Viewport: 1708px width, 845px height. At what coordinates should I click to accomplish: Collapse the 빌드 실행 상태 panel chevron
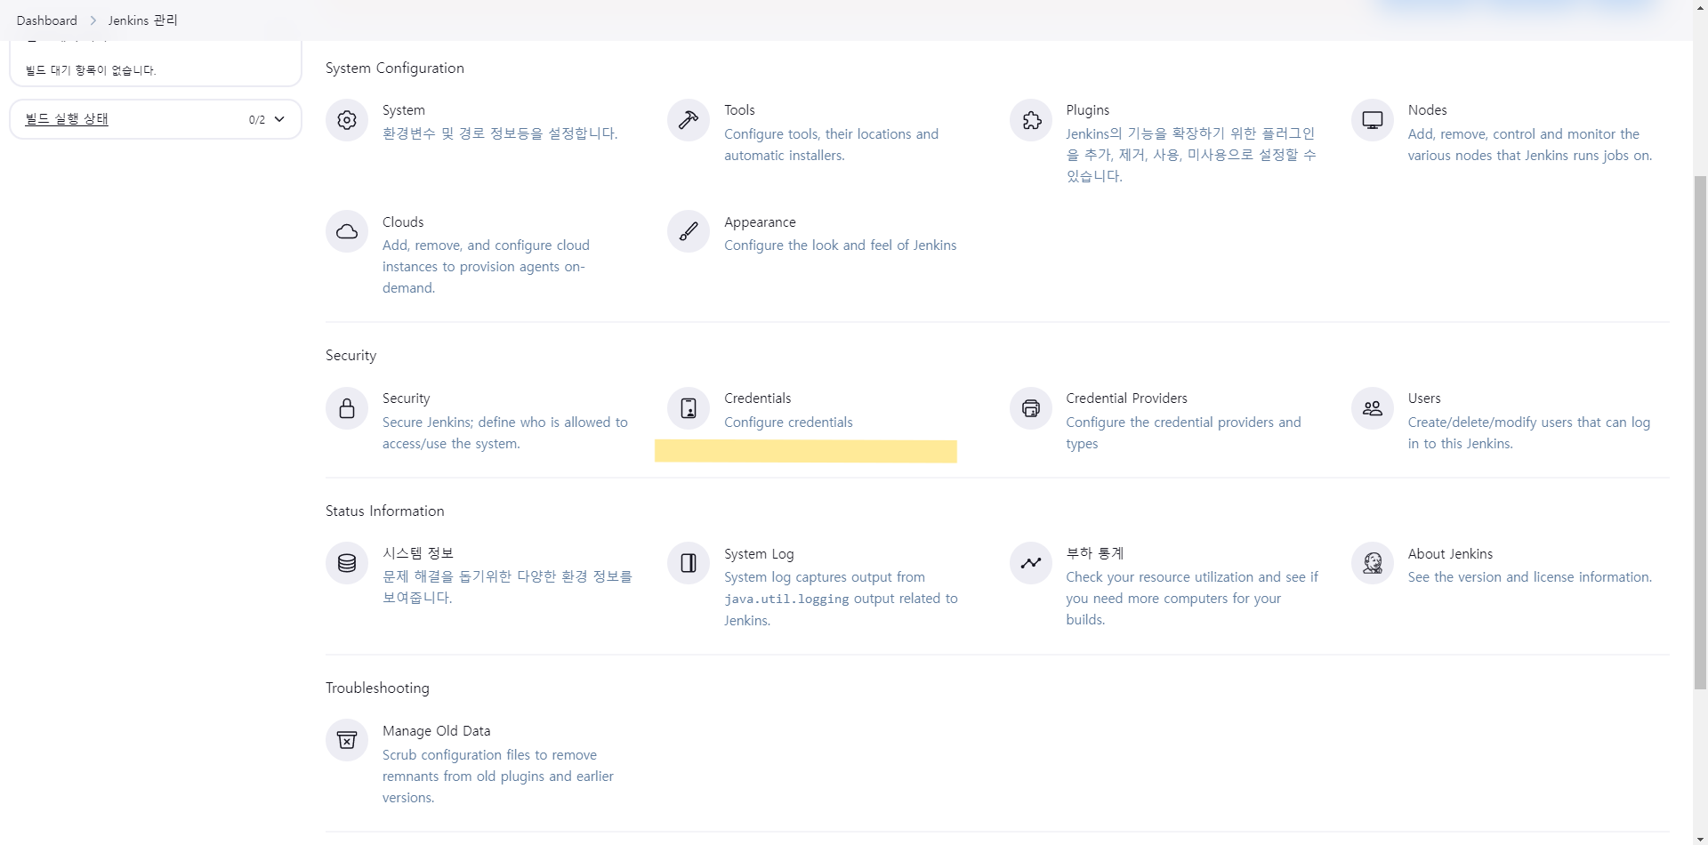click(279, 119)
